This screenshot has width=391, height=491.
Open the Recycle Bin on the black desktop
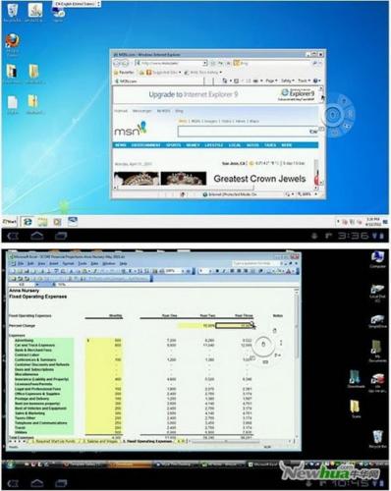377,439
